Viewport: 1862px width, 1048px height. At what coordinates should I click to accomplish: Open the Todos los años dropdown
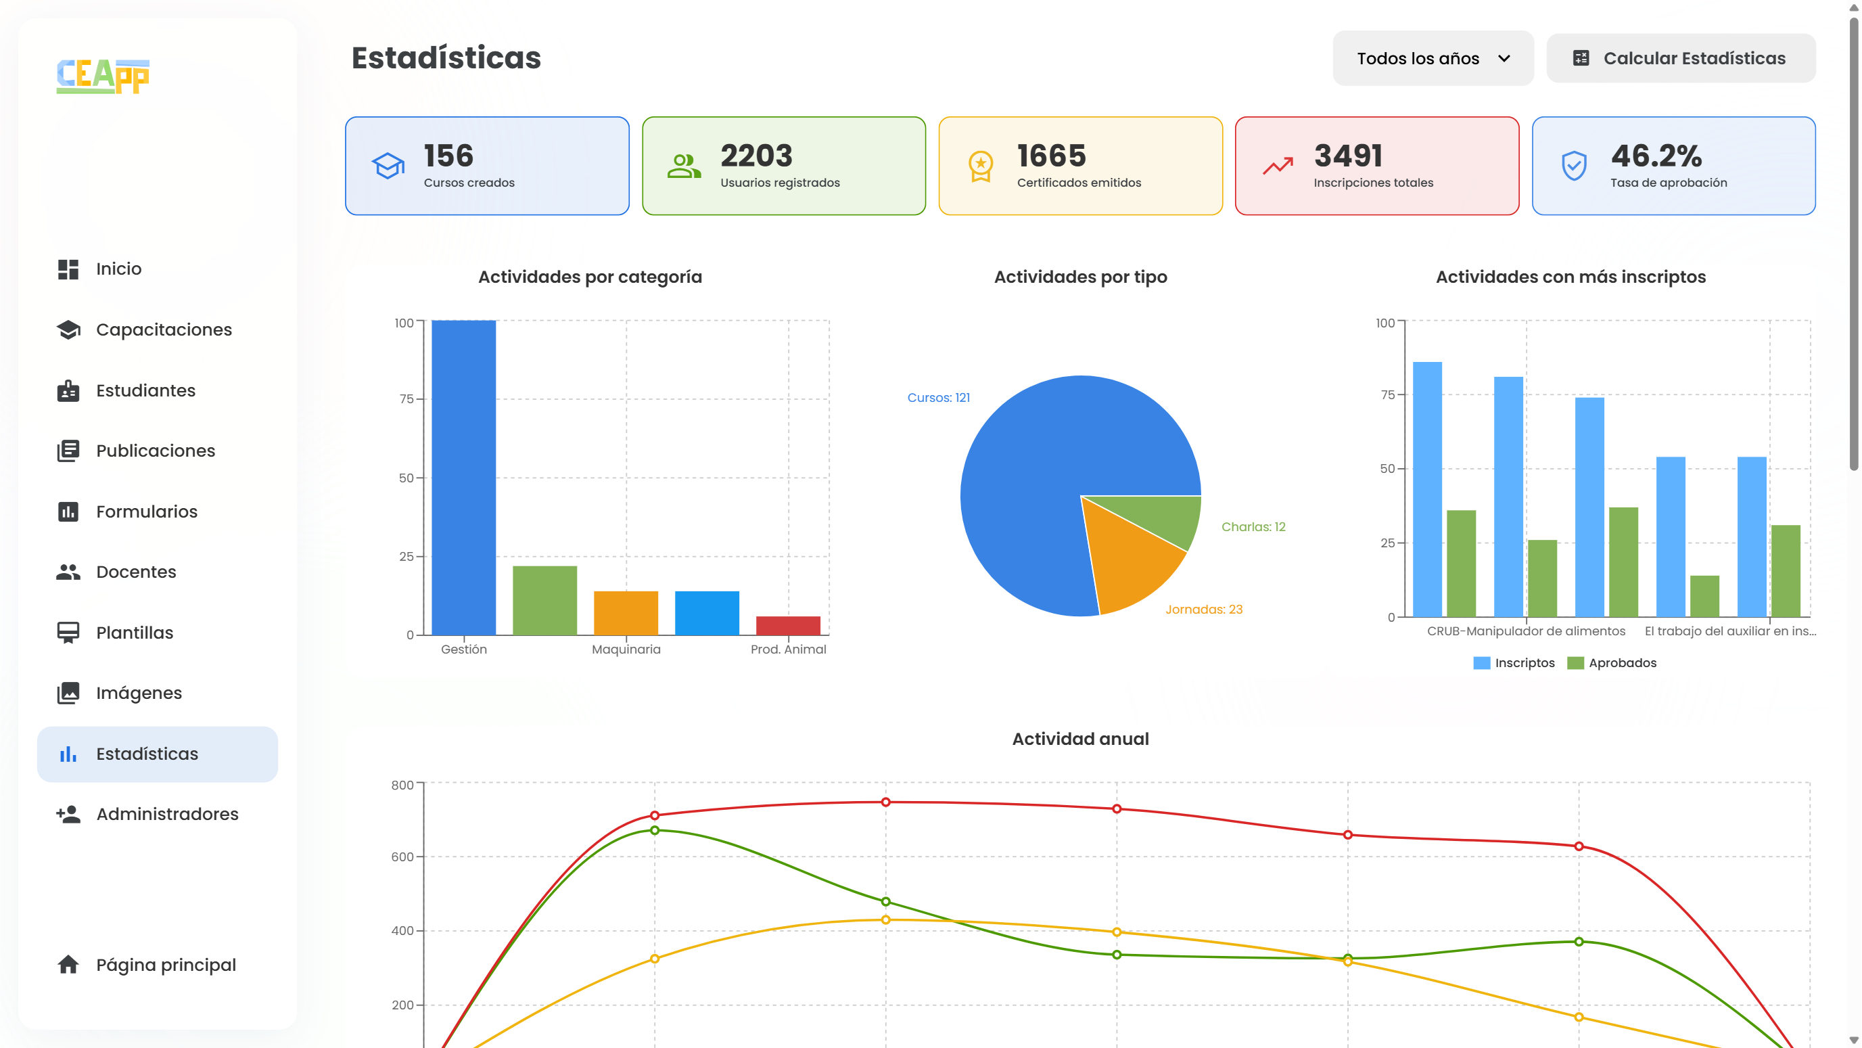click(x=1433, y=59)
